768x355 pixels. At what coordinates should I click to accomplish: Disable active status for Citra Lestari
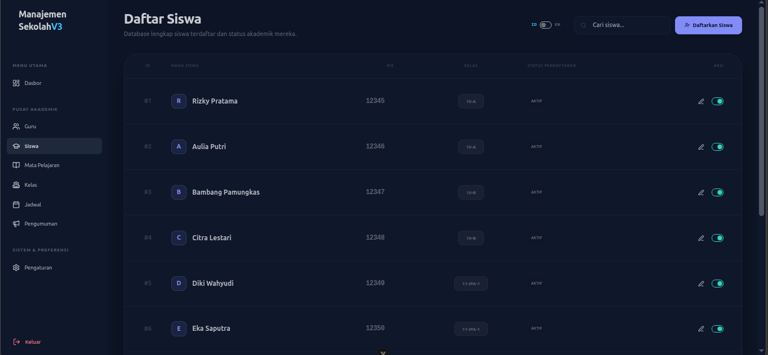coord(717,238)
